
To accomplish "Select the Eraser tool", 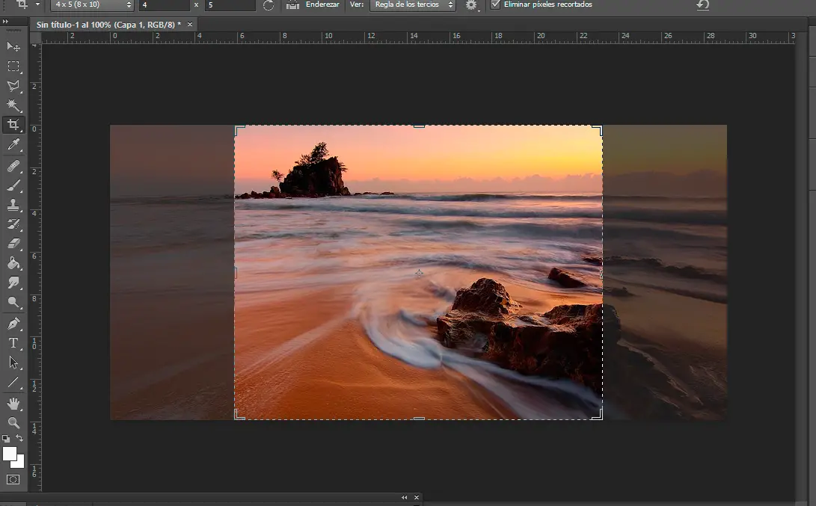I will pyautogui.click(x=13, y=244).
